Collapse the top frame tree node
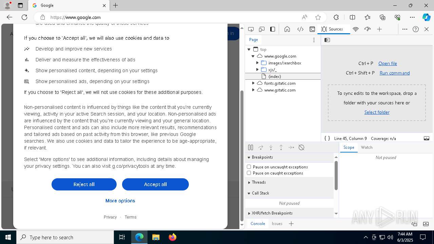 tap(249, 49)
